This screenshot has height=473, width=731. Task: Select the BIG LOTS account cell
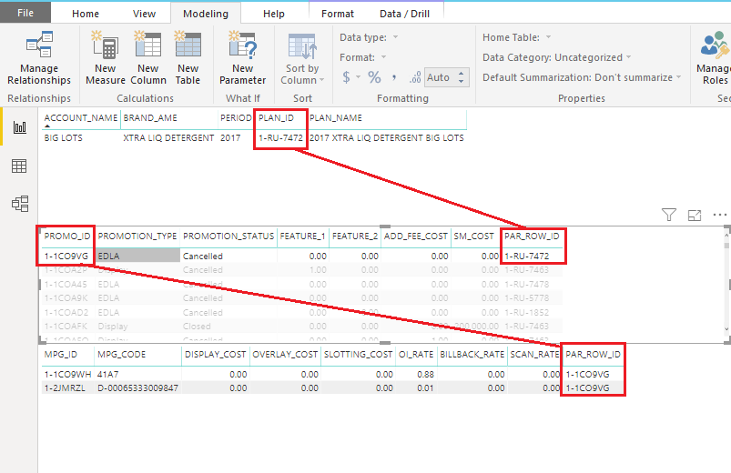64,138
